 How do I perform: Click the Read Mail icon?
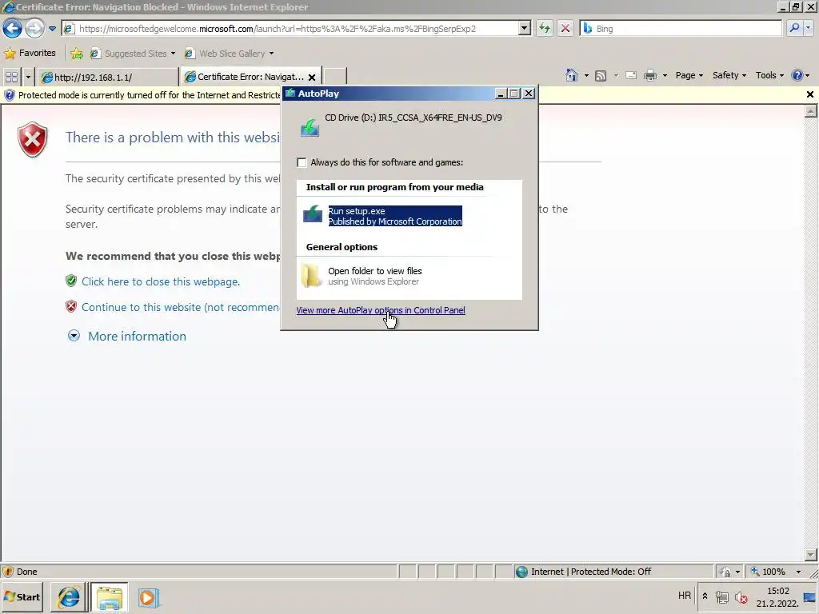[x=631, y=76]
